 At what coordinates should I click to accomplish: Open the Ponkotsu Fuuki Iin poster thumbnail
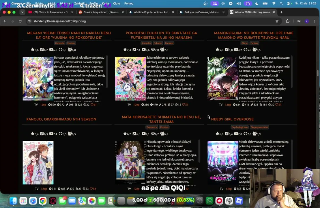click(130, 79)
